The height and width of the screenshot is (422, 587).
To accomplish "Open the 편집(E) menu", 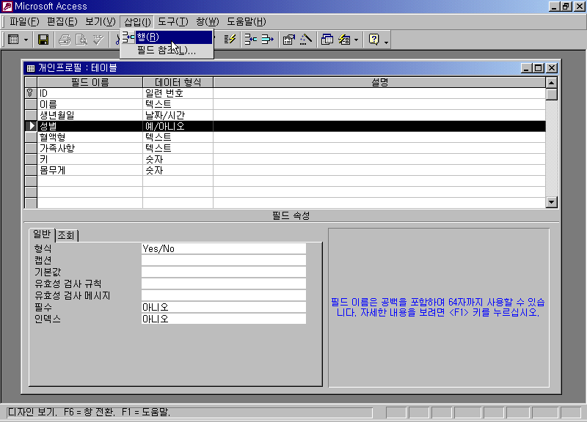I will [x=62, y=22].
